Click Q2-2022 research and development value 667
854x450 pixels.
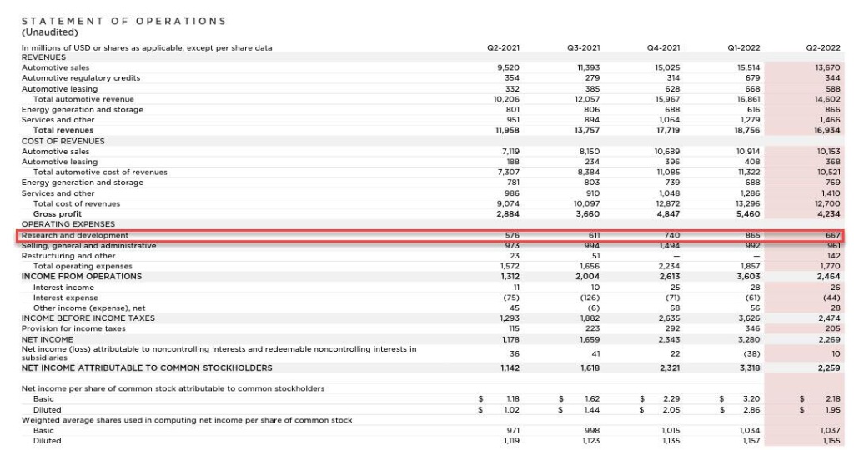click(832, 236)
